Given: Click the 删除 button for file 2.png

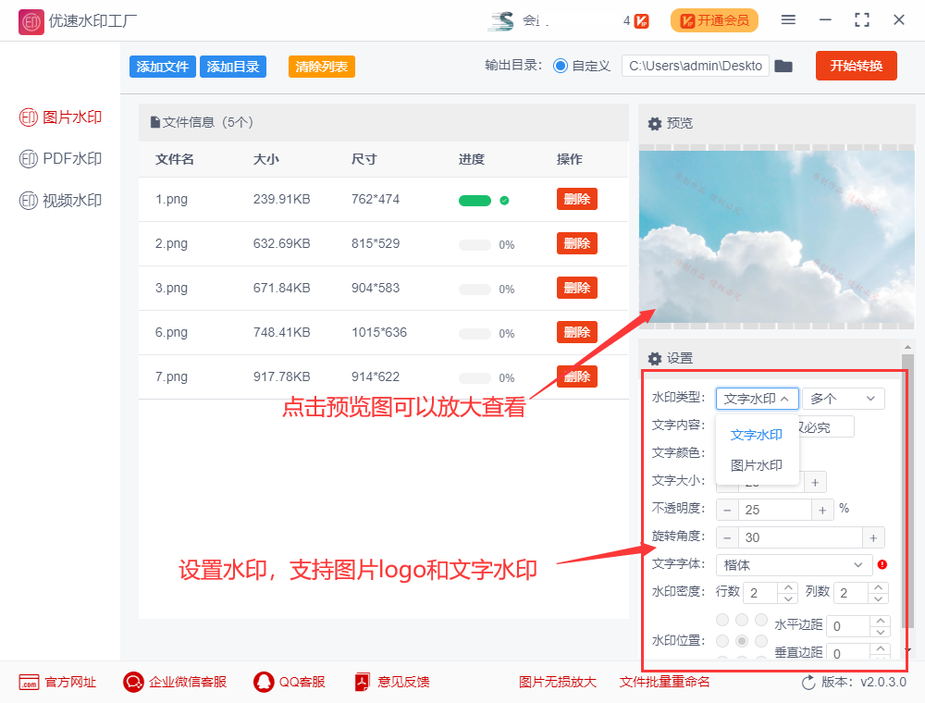Looking at the screenshot, I should tap(576, 243).
